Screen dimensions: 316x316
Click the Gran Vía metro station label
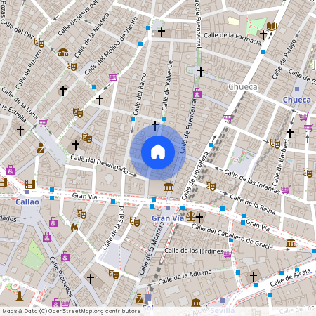point(168,218)
